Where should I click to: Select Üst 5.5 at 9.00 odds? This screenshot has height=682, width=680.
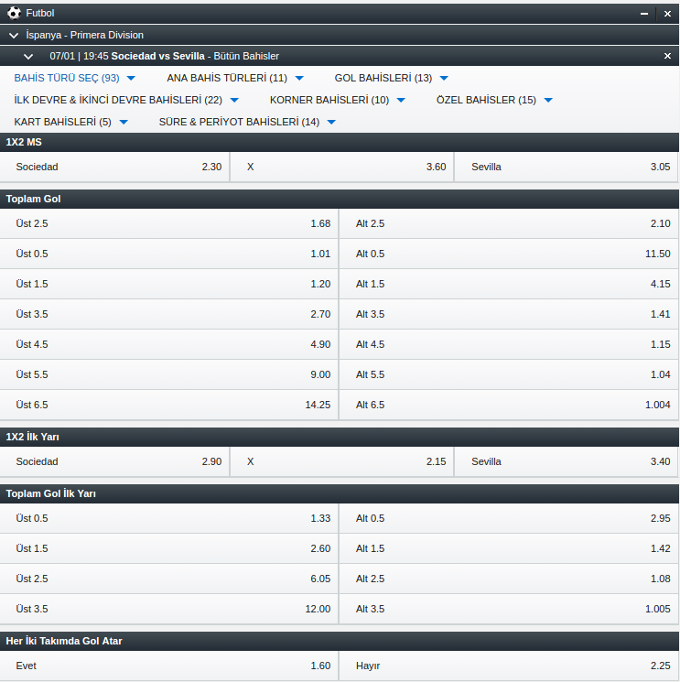pyautogui.click(x=168, y=374)
